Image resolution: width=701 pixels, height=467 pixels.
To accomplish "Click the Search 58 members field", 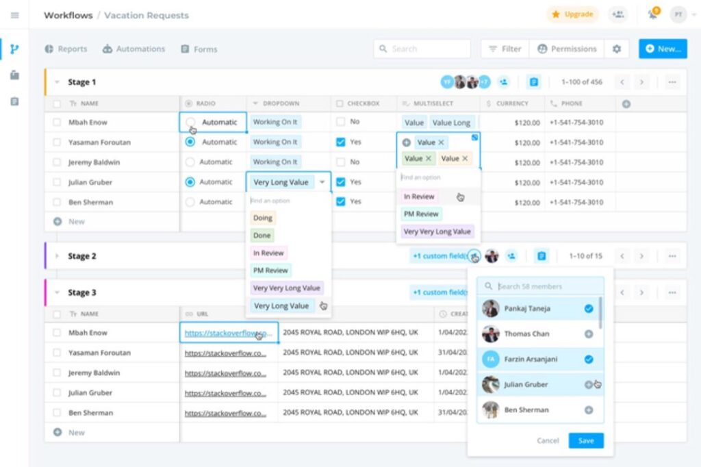I will [540, 286].
